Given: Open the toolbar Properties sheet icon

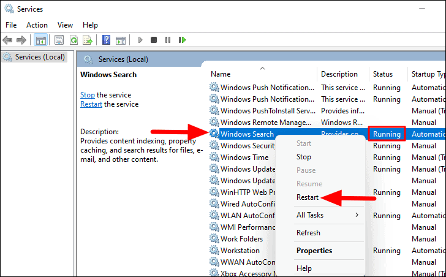Looking at the screenshot, I should (x=59, y=40).
